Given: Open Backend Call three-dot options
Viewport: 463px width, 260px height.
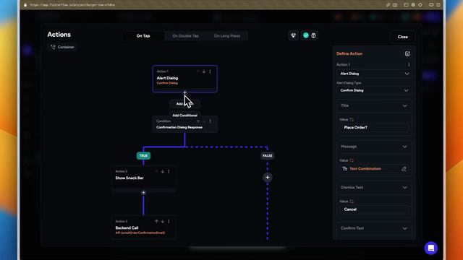Looking at the screenshot, I should (169, 221).
